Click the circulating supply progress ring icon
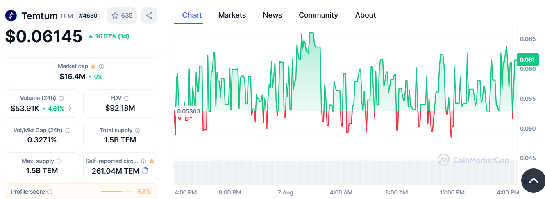 point(145,171)
